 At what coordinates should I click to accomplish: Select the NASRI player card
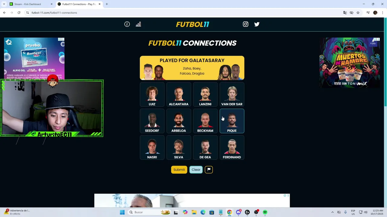pyautogui.click(x=152, y=148)
